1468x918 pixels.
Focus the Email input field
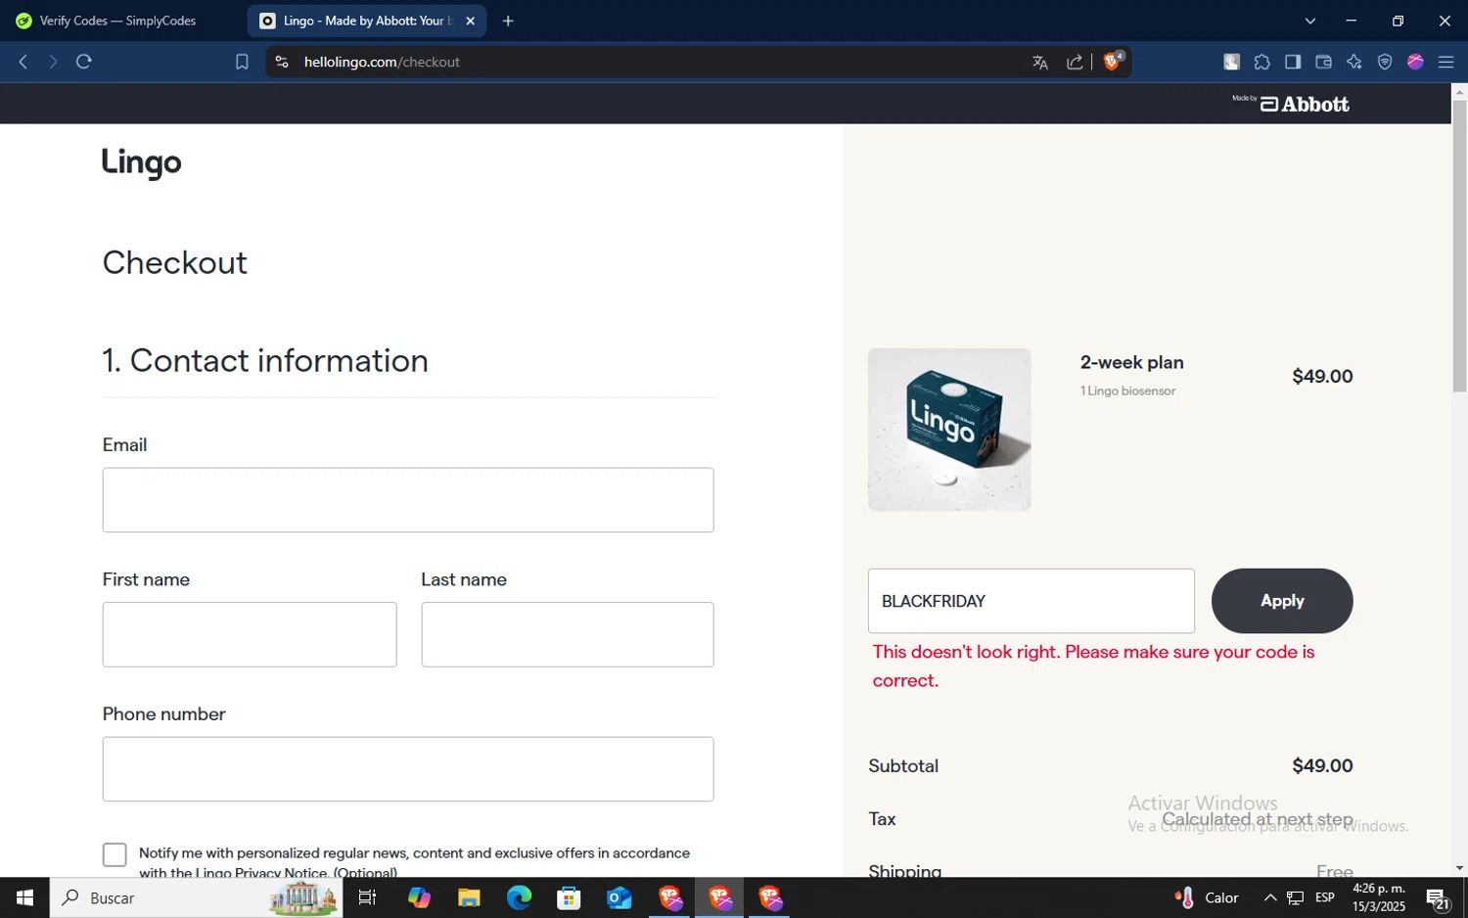(408, 500)
